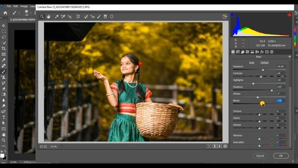Click the Dehaze slider handle
The height and width of the screenshot is (168, 298).
pyautogui.click(x=259, y=128)
